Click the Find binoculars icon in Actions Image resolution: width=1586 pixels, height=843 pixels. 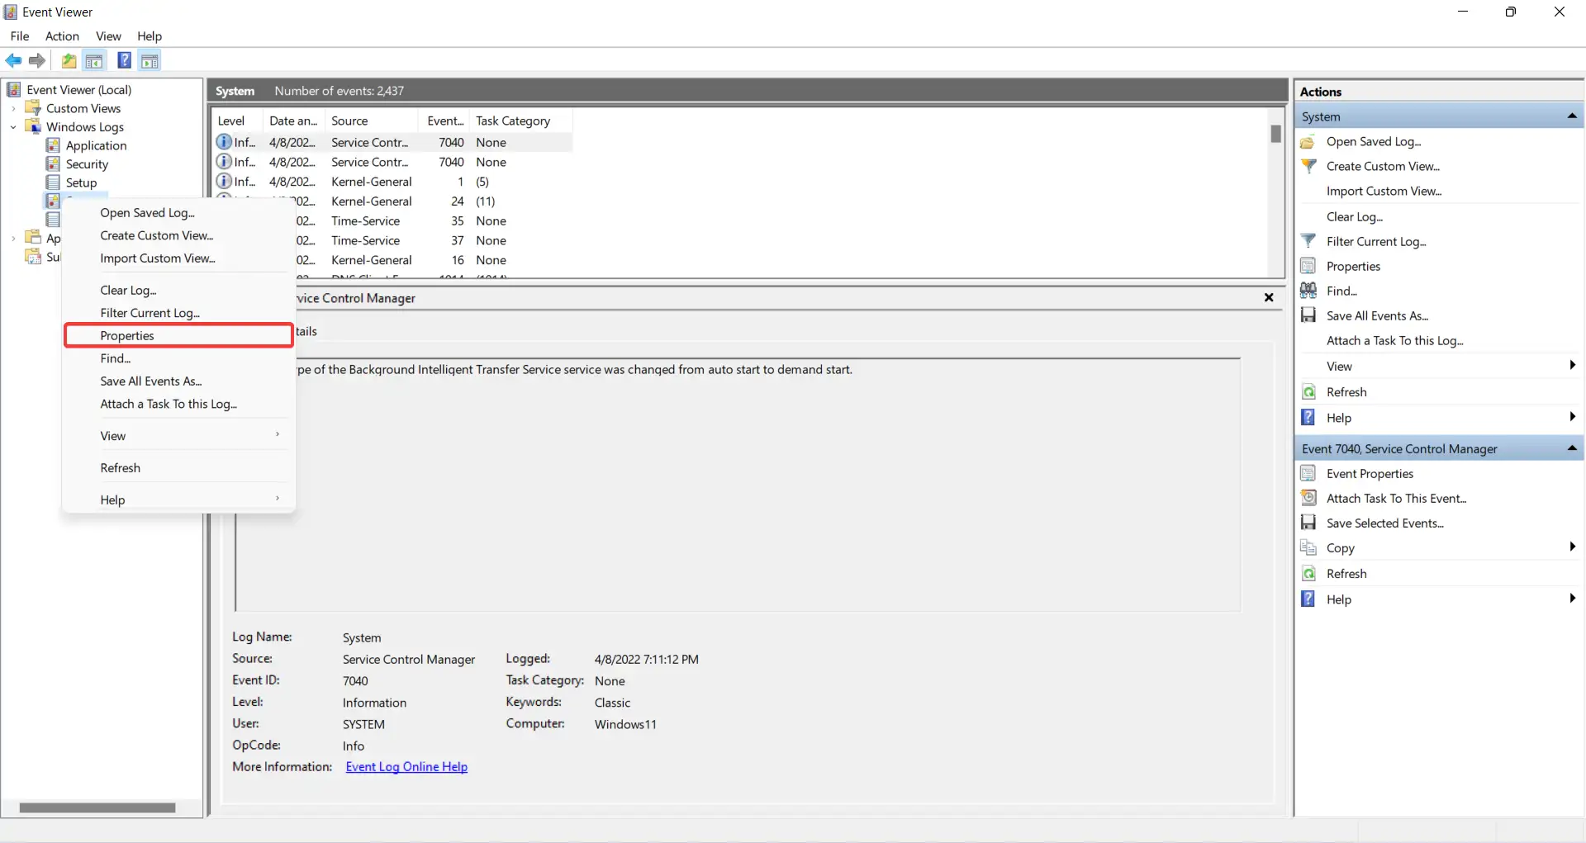[x=1308, y=291]
